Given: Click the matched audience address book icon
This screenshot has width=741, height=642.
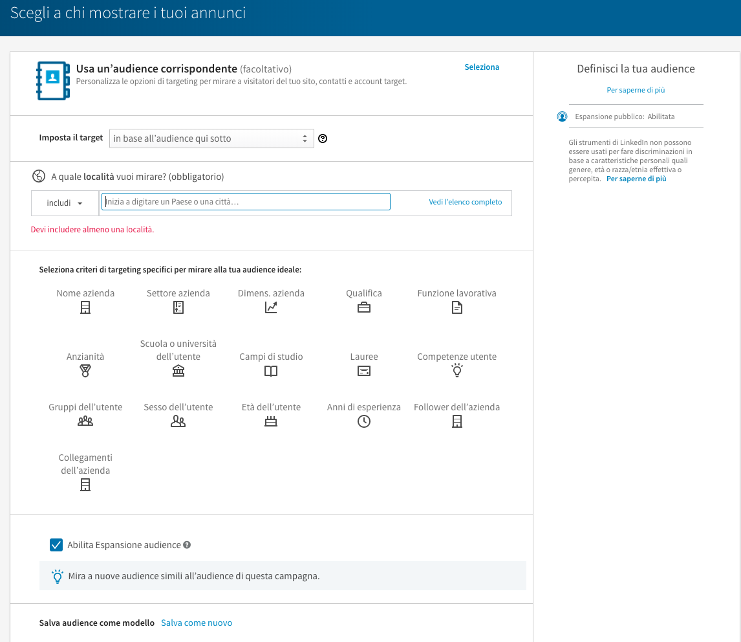Looking at the screenshot, I should [x=53, y=80].
